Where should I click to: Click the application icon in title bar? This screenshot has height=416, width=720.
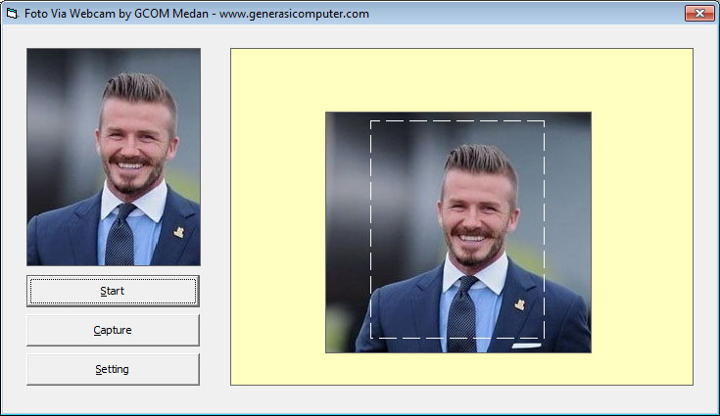tap(13, 14)
